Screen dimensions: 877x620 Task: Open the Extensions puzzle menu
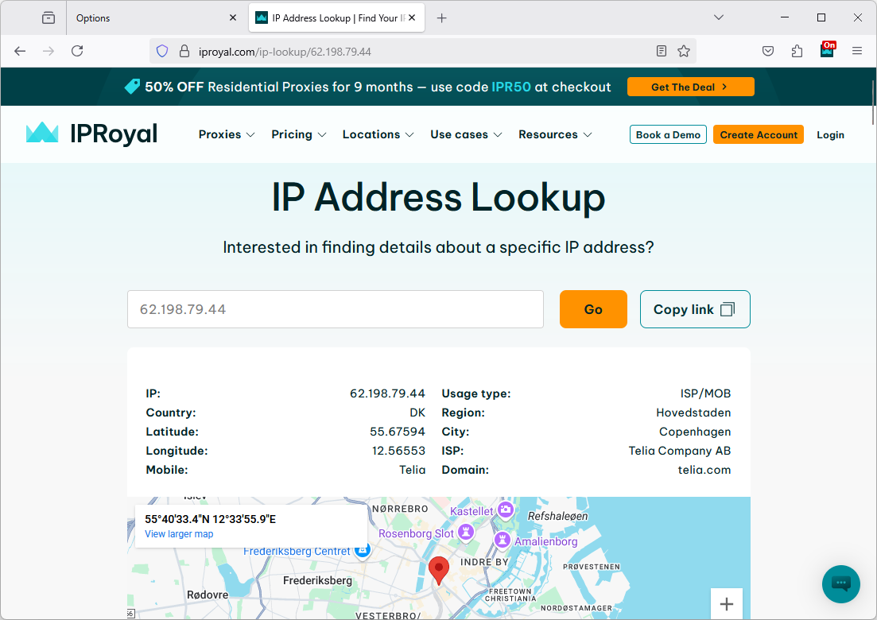797,52
